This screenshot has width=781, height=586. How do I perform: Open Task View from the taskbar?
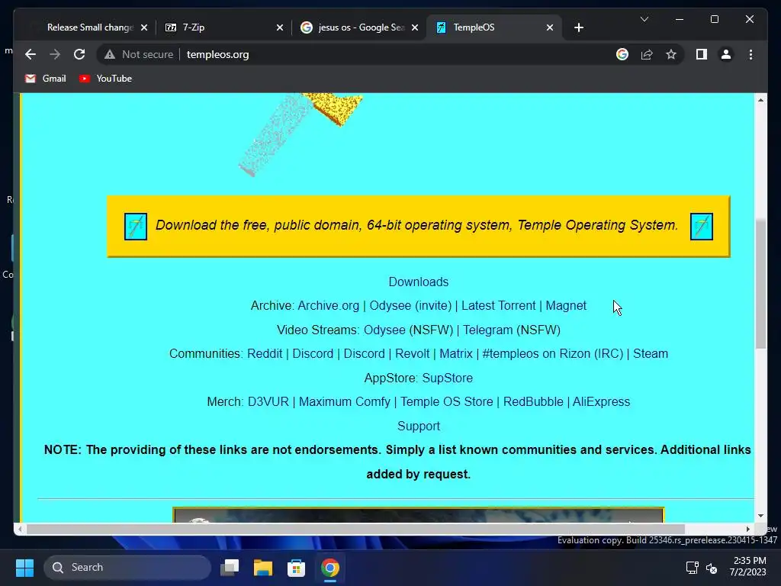pos(230,568)
